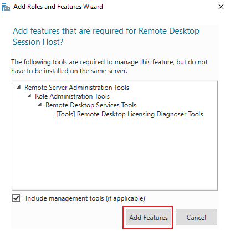Click the Add Features button
The height and width of the screenshot is (231, 225).
149,217
